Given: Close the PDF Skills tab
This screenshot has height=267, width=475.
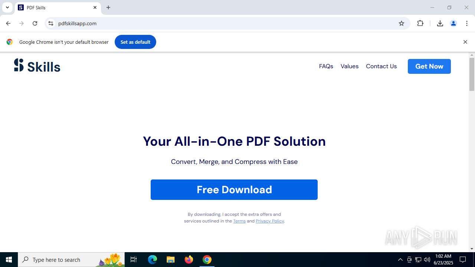Looking at the screenshot, I should click(95, 7).
